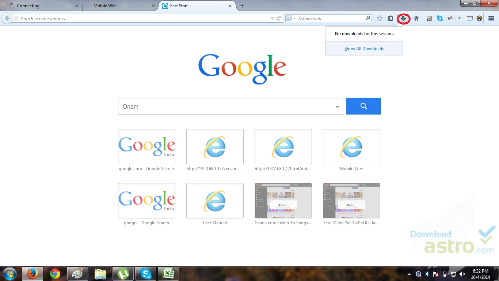Image resolution: width=499 pixels, height=281 pixels.
Task: Open File Explorer from the taskbar
Action: tap(100, 274)
